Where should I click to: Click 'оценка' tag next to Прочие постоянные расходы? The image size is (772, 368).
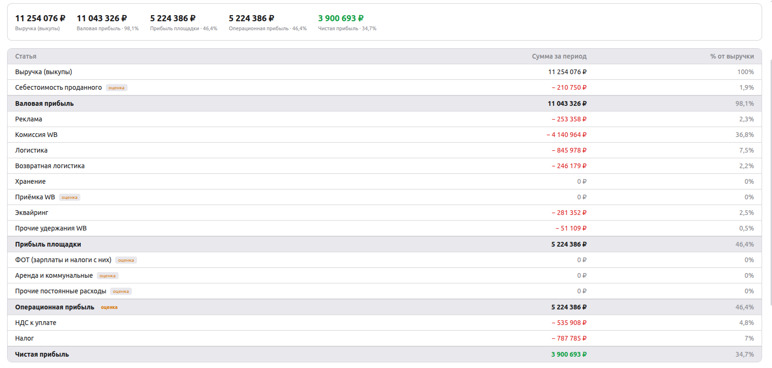click(x=121, y=291)
